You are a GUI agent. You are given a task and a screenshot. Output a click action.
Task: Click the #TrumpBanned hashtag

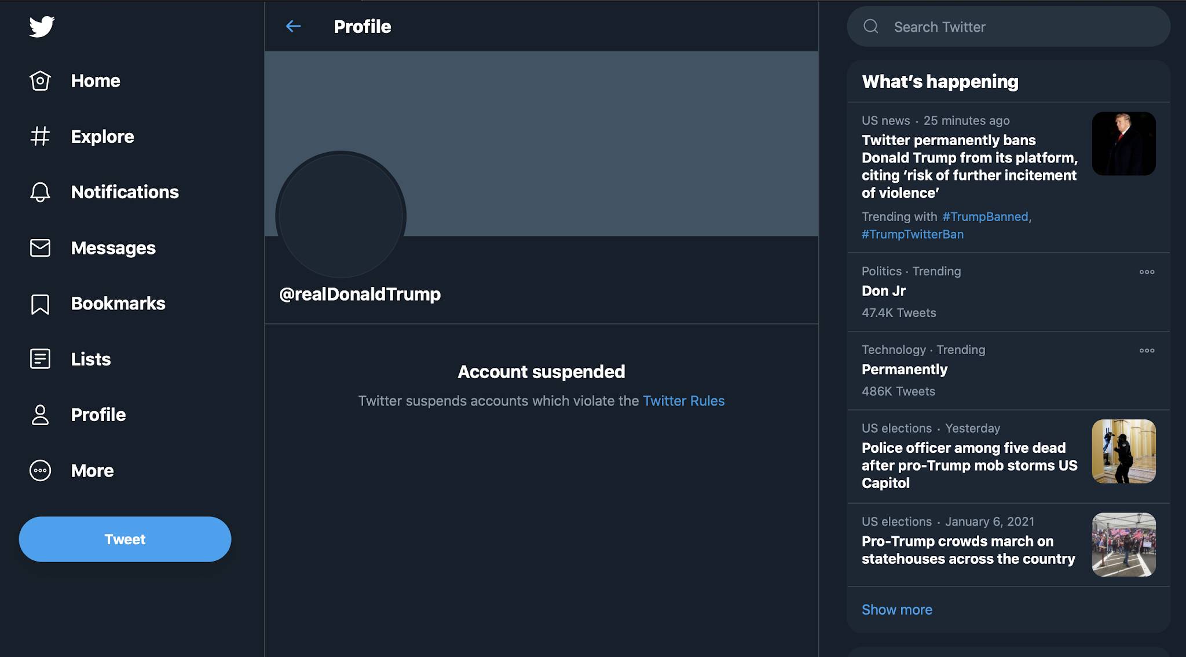pos(985,216)
